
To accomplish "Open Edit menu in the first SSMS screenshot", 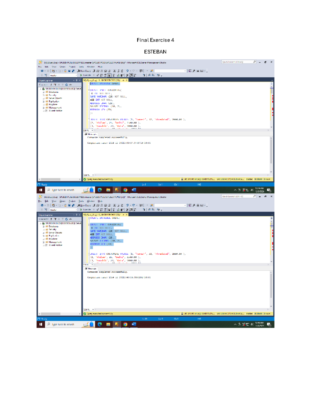I will (x=46, y=67).
